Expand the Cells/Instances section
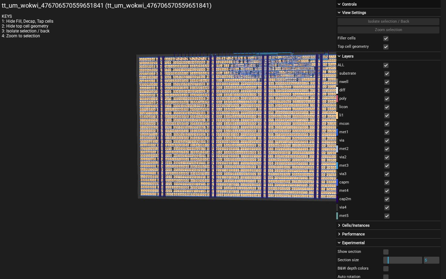This screenshot has height=279, width=446. coord(389,225)
